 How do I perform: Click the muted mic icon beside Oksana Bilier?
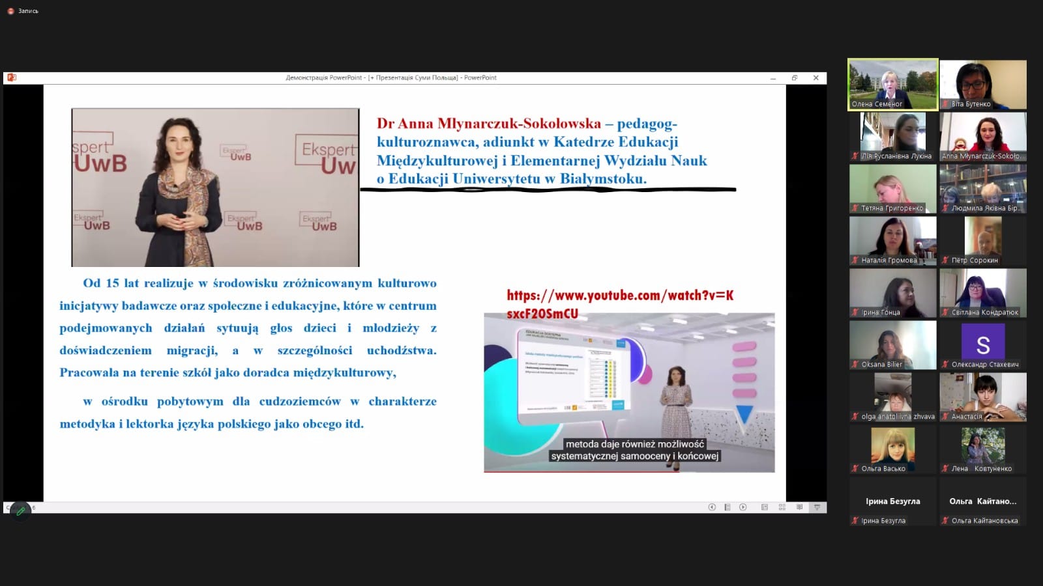tap(855, 365)
